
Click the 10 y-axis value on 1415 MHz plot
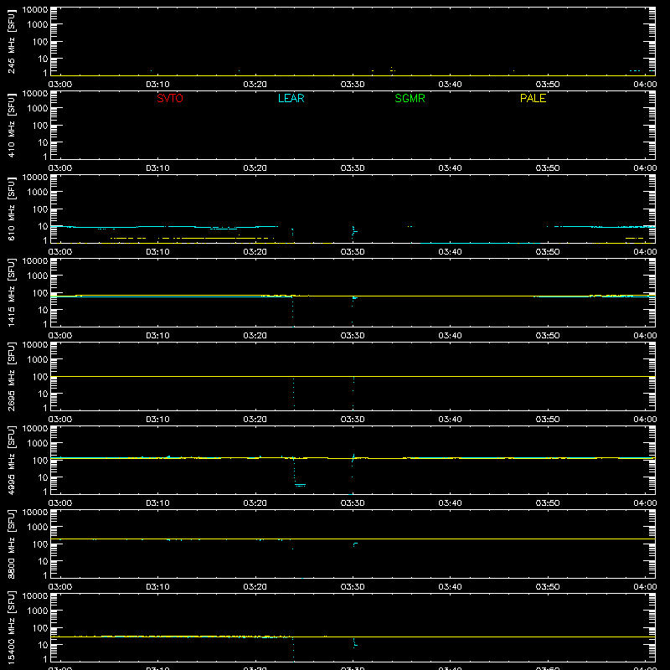click(x=43, y=310)
